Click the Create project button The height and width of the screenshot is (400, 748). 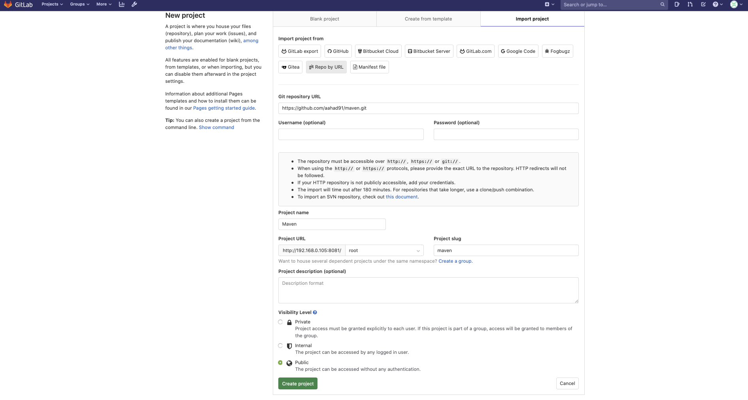[x=298, y=384]
